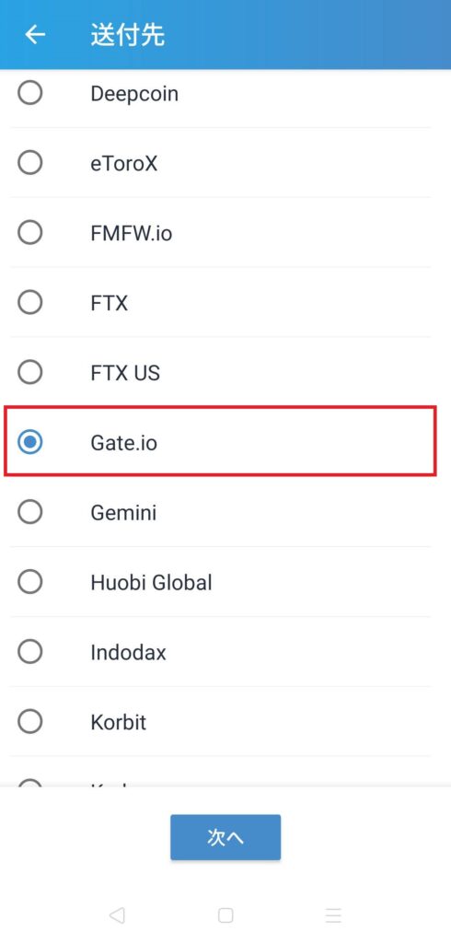Select the Indodax radio button
This screenshot has width=451, height=943.
30,652
